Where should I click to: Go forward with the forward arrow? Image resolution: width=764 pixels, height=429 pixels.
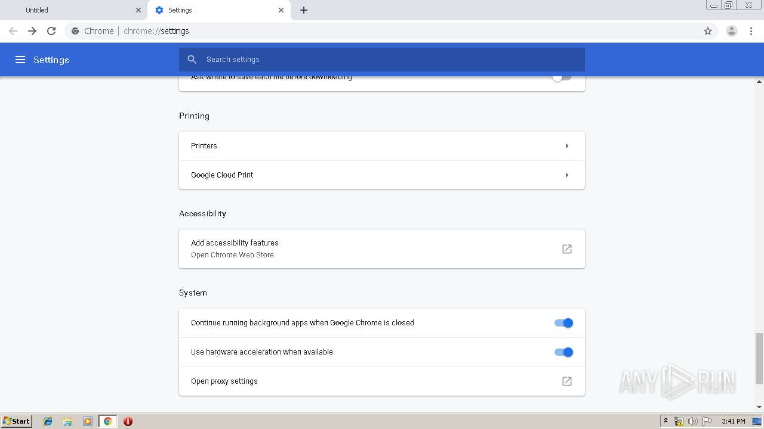click(32, 31)
